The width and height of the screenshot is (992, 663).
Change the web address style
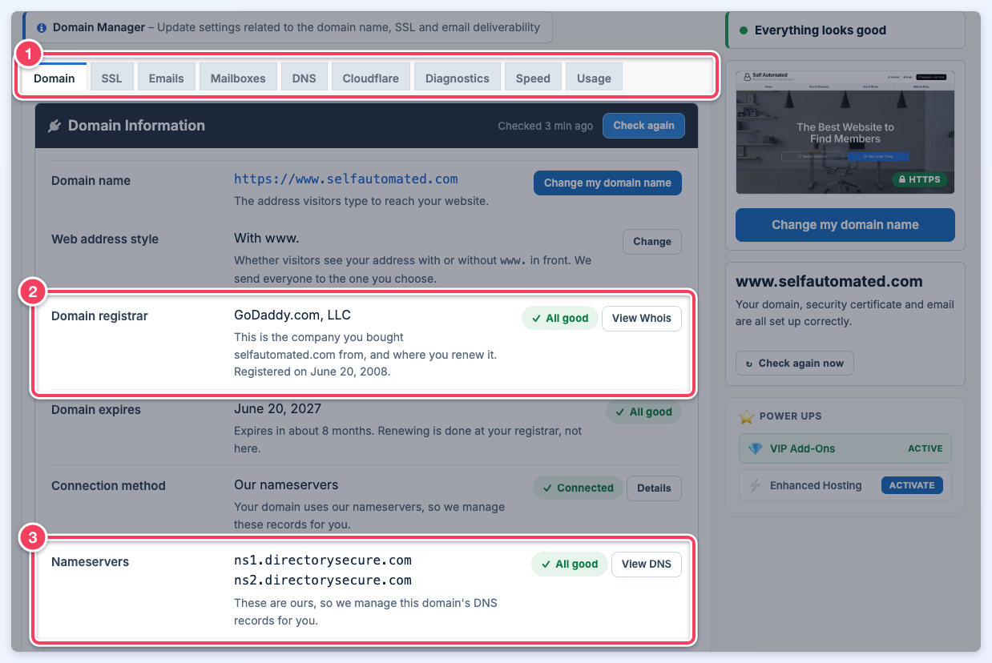coord(652,241)
